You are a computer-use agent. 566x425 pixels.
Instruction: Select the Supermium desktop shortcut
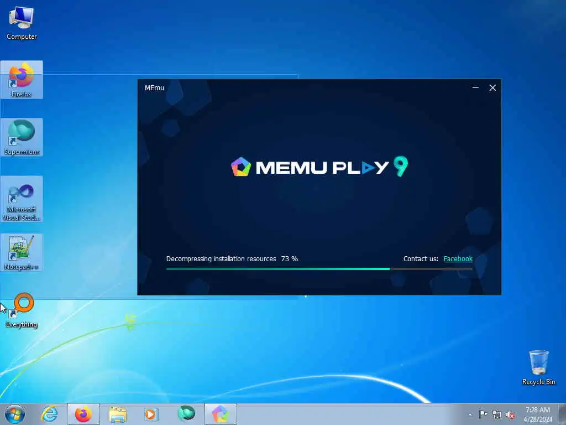(22, 137)
